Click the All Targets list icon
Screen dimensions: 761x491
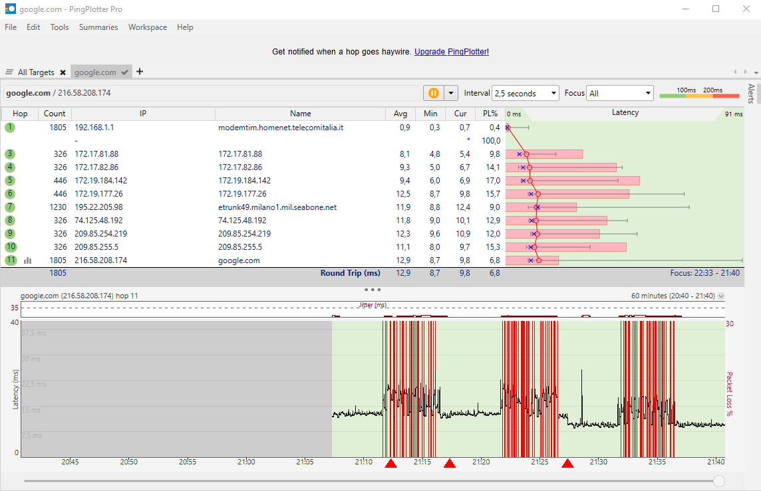point(9,72)
